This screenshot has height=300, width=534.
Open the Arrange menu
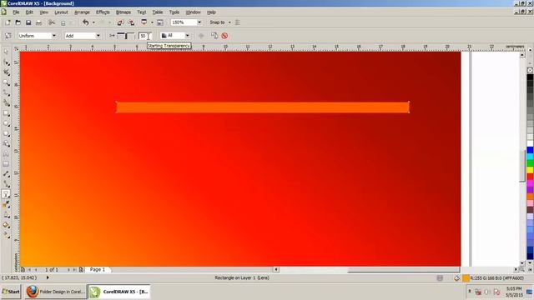click(x=82, y=12)
